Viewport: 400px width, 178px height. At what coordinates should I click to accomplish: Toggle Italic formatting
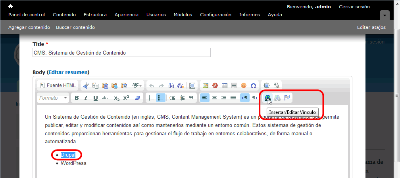click(86, 98)
